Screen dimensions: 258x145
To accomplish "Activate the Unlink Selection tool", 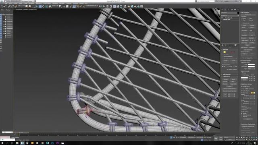I will [12, 6].
